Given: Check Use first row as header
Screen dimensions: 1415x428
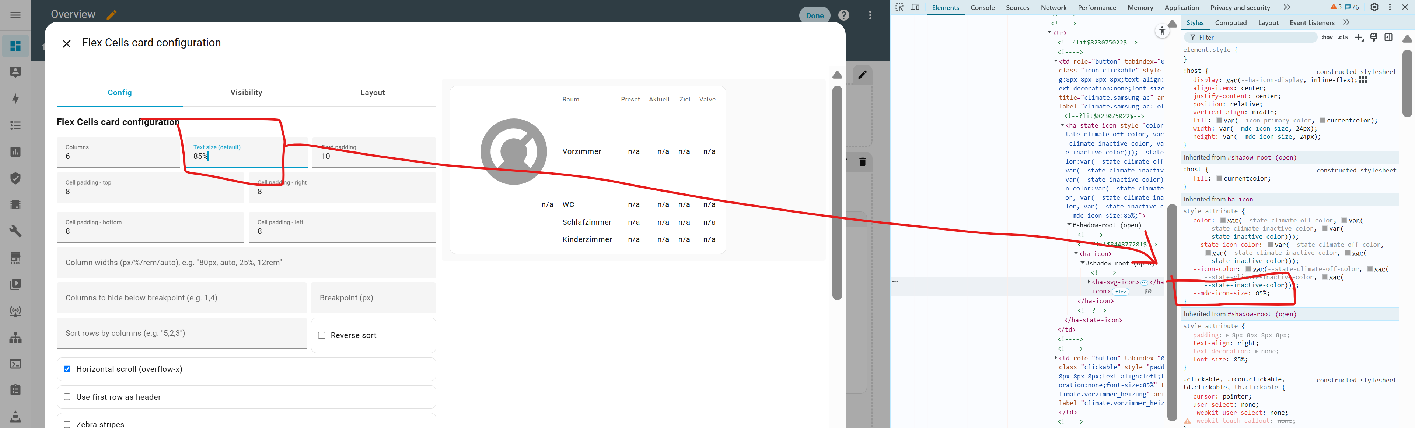Looking at the screenshot, I should tap(67, 397).
